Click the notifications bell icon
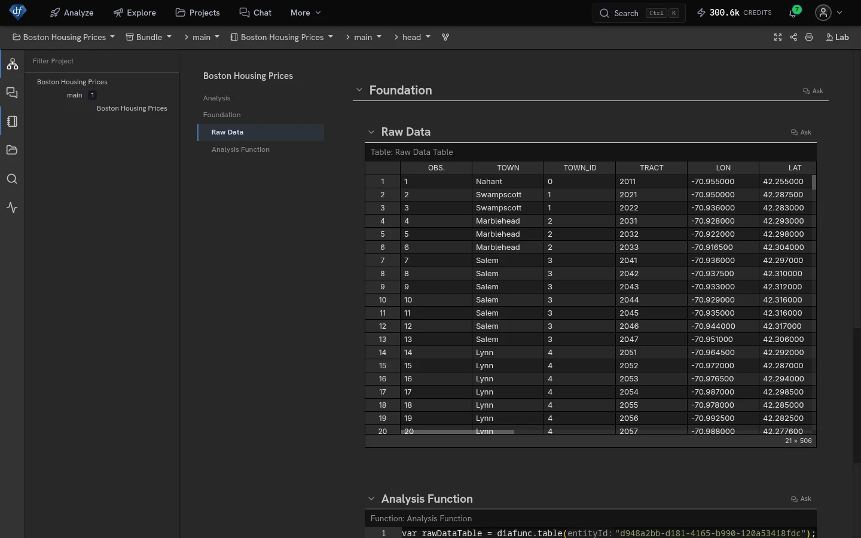861x538 pixels. click(794, 13)
